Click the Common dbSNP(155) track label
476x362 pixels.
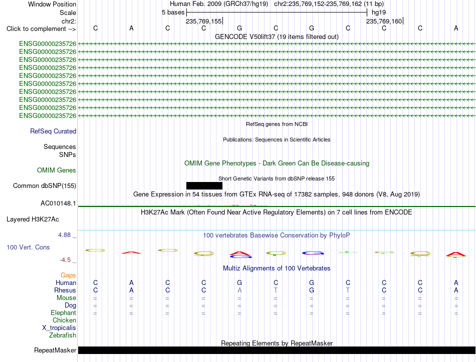click(x=44, y=185)
